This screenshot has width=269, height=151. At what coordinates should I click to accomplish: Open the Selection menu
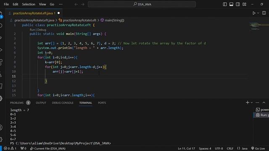[x=29, y=4]
